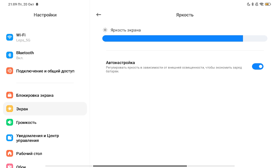The height and width of the screenshot is (168, 280).
Task: Tap the lock screen icon
Action: pos(10,95)
